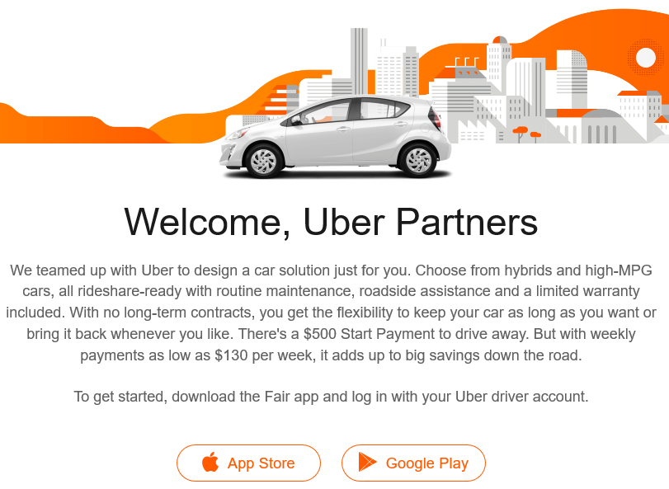The width and height of the screenshot is (669, 489).
Task: Click the car's front wheel
Action: tap(264, 161)
